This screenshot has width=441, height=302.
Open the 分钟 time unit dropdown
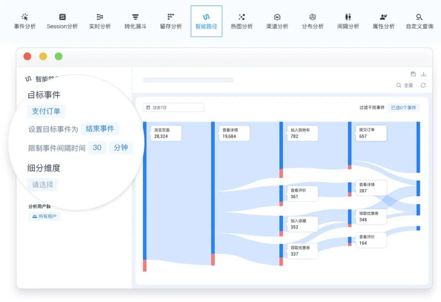[x=121, y=148]
